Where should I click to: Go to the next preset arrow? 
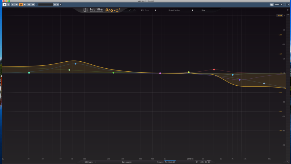tap(192, 10)
